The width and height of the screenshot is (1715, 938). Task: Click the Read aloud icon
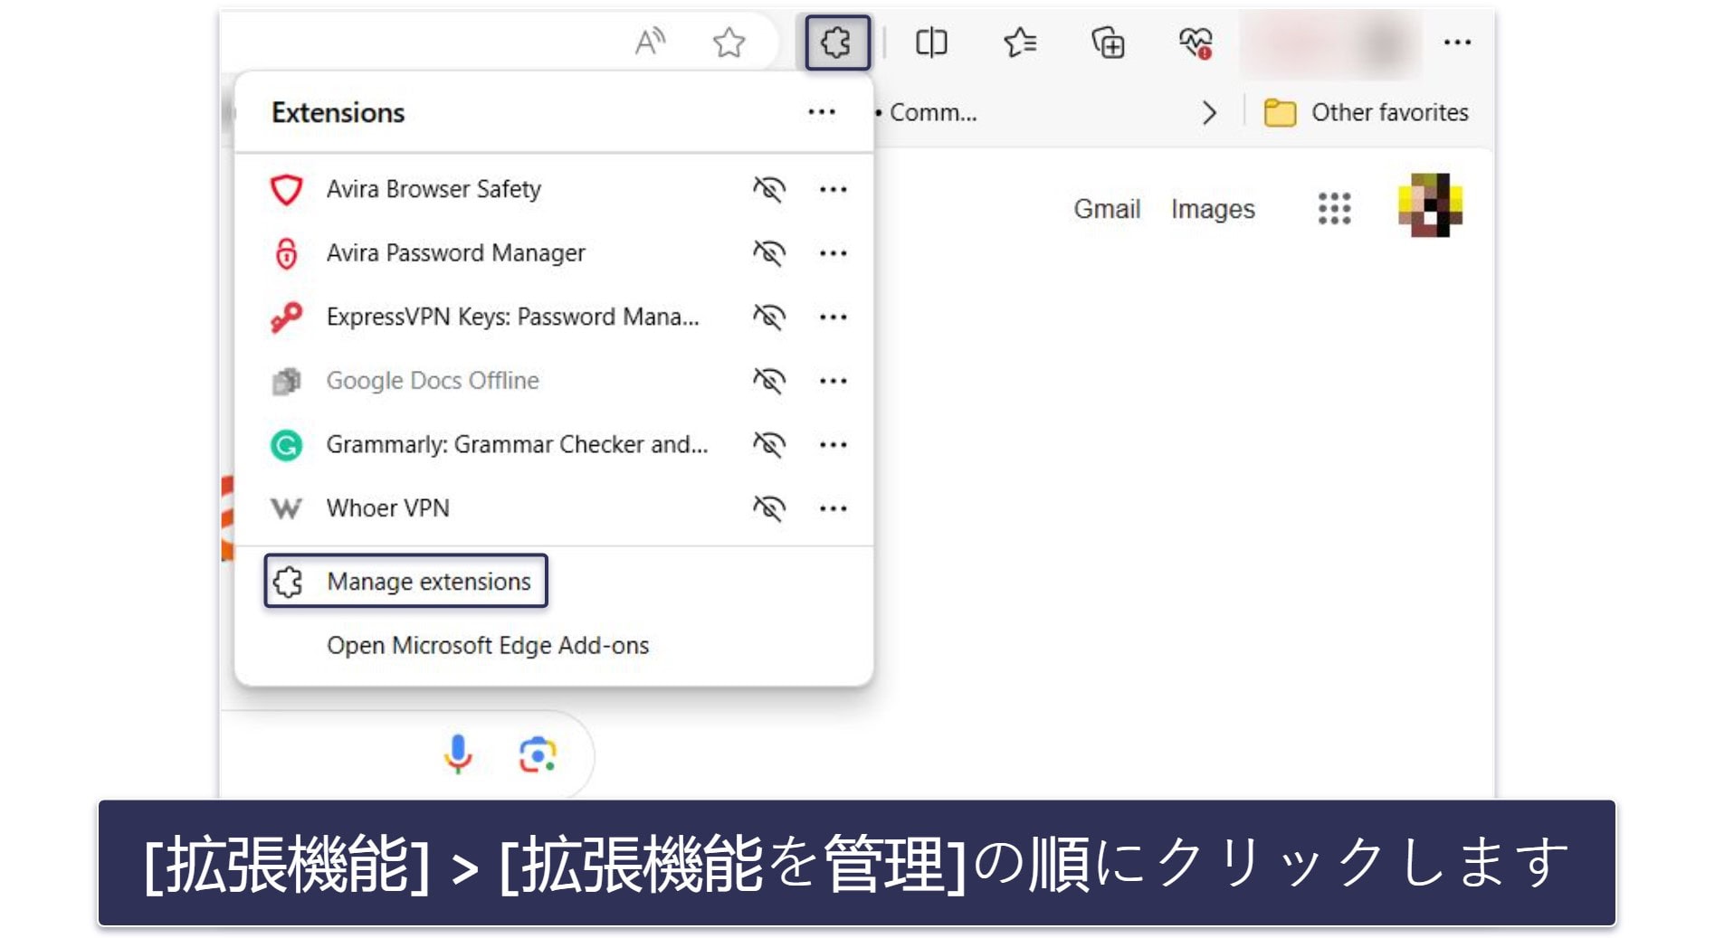coord(649,42)
